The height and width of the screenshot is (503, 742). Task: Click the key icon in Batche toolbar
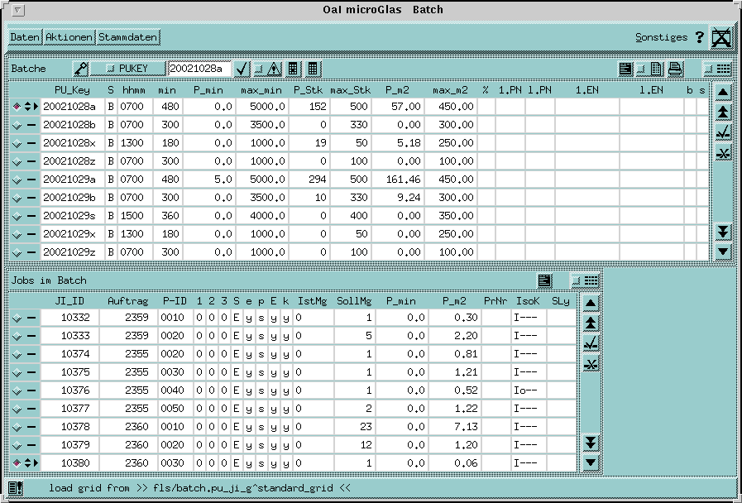point(81,69)
